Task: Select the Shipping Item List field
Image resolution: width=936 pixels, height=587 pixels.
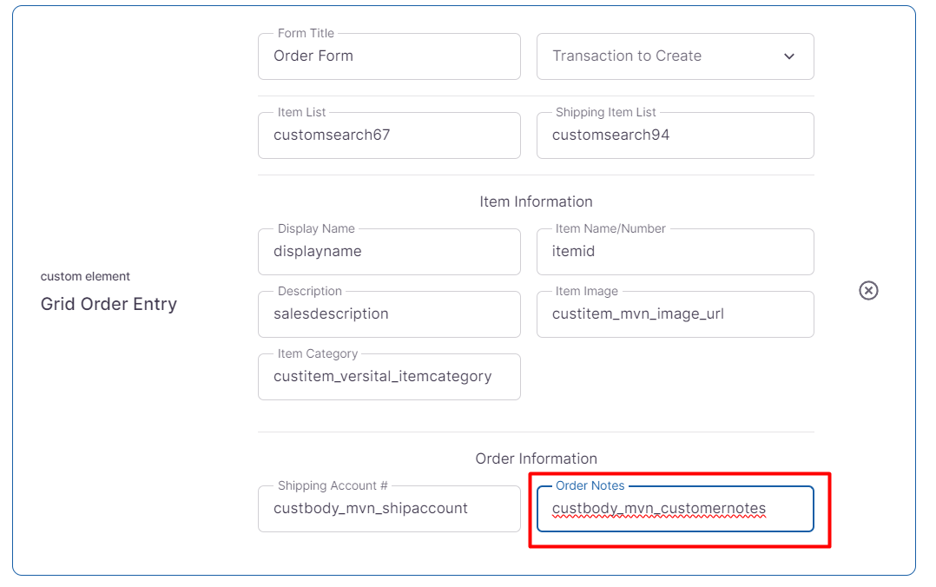Action: (675, 135)
